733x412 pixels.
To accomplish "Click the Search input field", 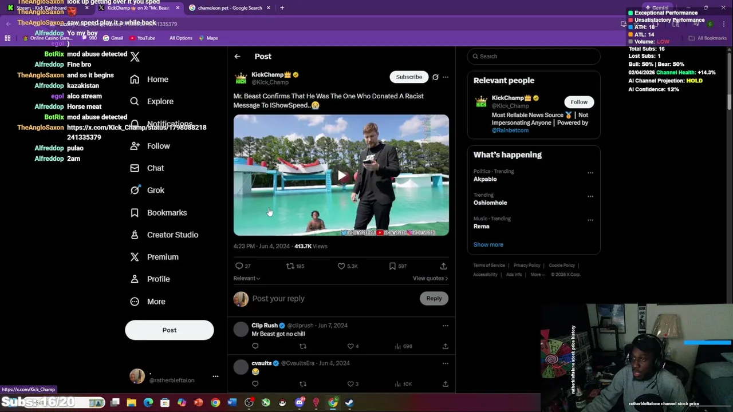I will pyautogui.click(x=534, y=56).
